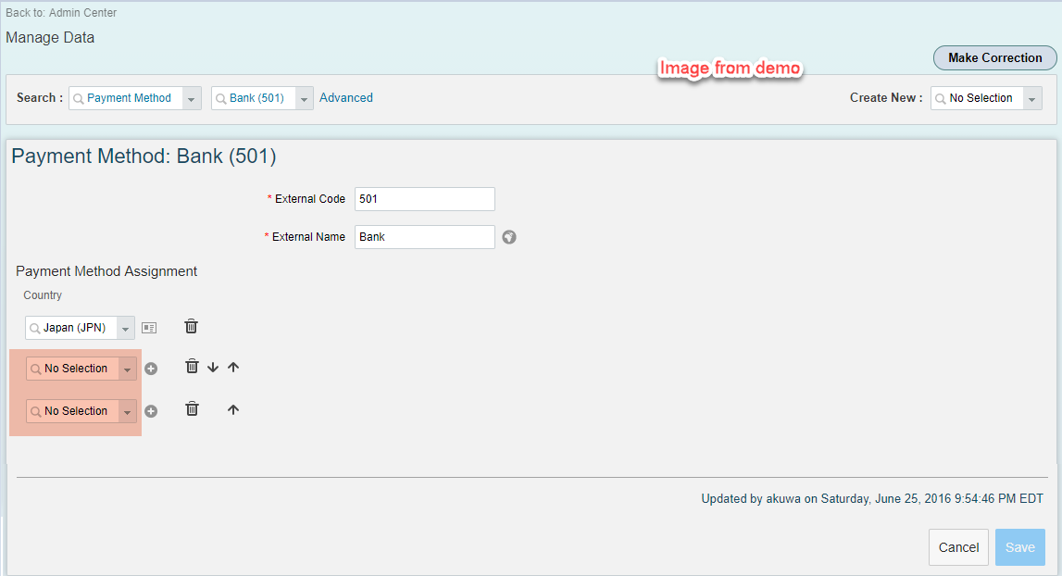
Task: Click plus icon on first No Selection row
Action: click(151, 369)
